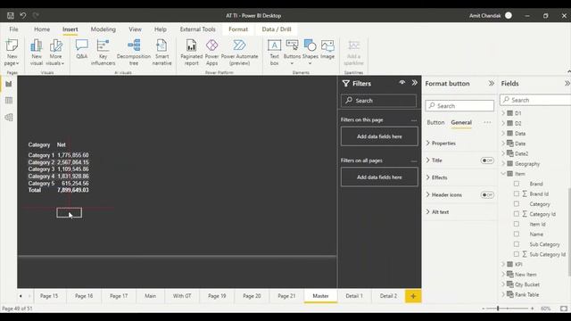Insert a New visual
Viewport: 571px width, 321px height.
click(37, 53)
